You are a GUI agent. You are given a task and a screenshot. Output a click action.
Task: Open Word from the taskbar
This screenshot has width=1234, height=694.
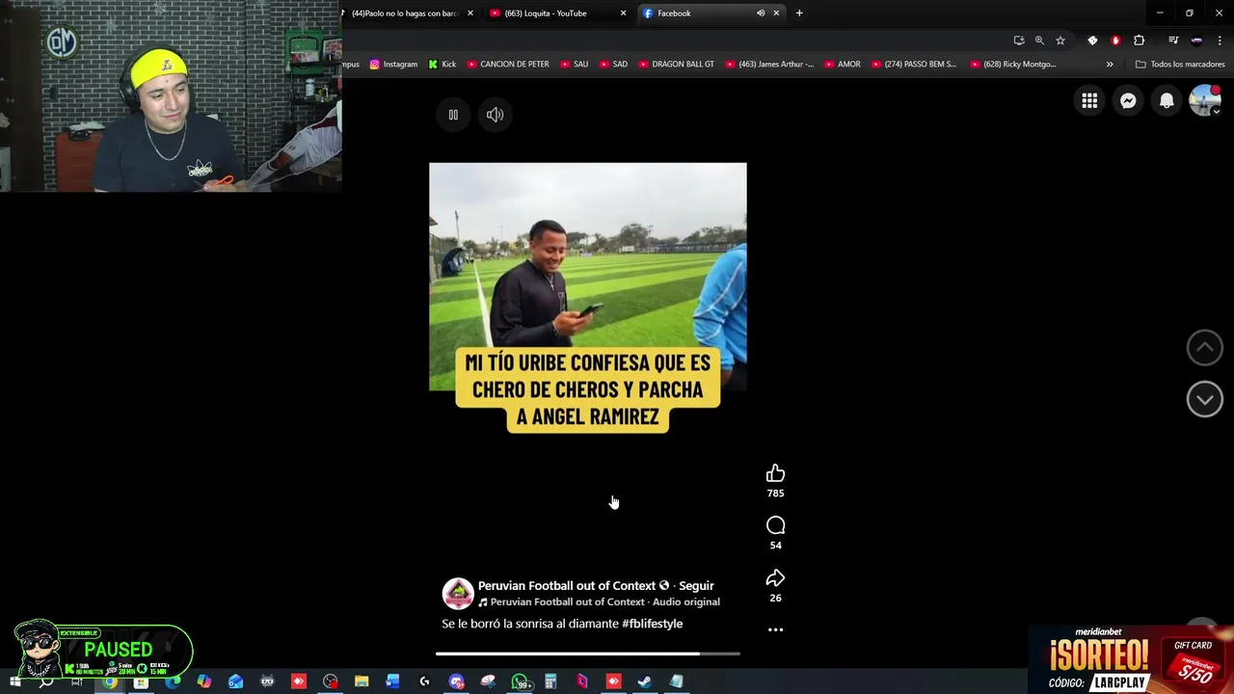click(392, 681)
